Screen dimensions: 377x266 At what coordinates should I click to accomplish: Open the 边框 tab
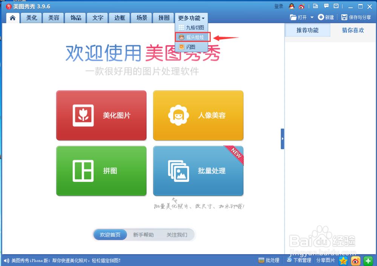pyautogui.click(x=120, y=18)
